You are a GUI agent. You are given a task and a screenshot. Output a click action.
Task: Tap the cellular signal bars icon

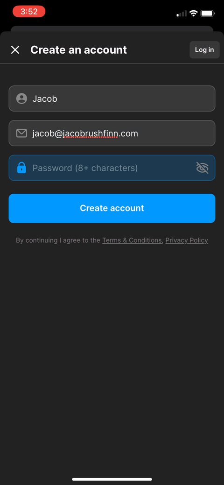(182, 14)
